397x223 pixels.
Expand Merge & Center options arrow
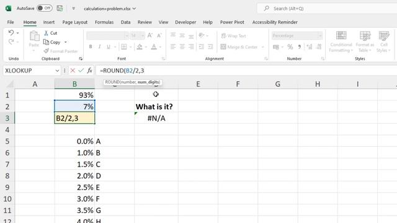point(262,47)
